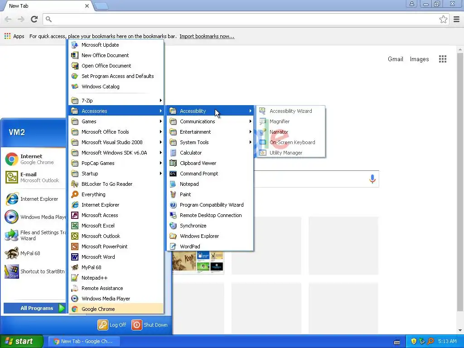The width and height of the screenshot is (464, 348).
Task: Click the All Programs button
Action: (34, 308)
